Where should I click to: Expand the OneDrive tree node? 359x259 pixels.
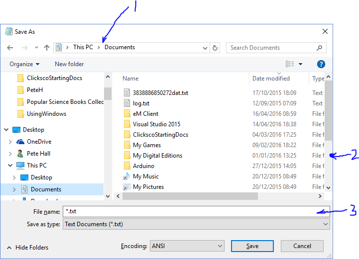coord(10,142)
